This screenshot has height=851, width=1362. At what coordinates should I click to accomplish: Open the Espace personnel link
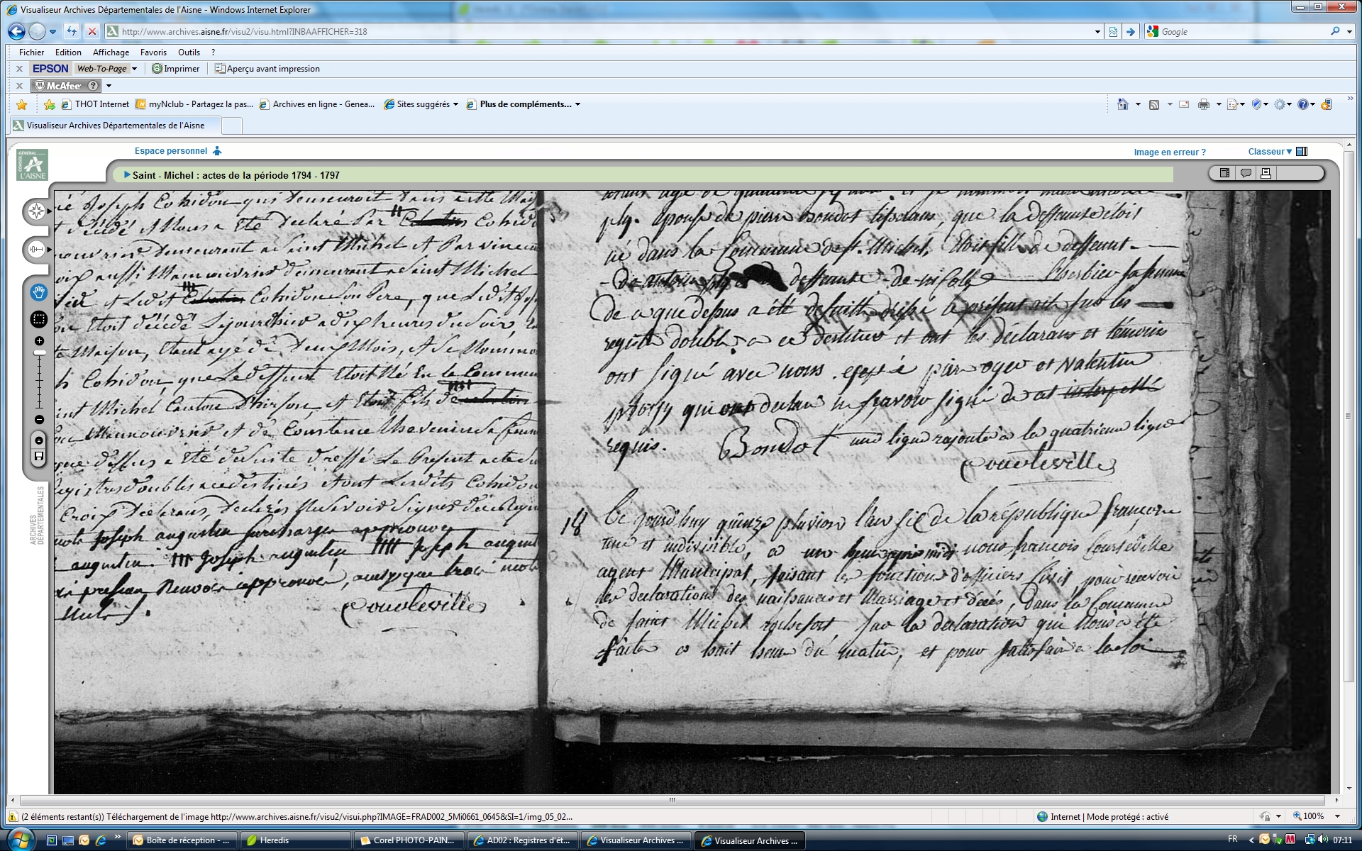click(x=171, y=151)
